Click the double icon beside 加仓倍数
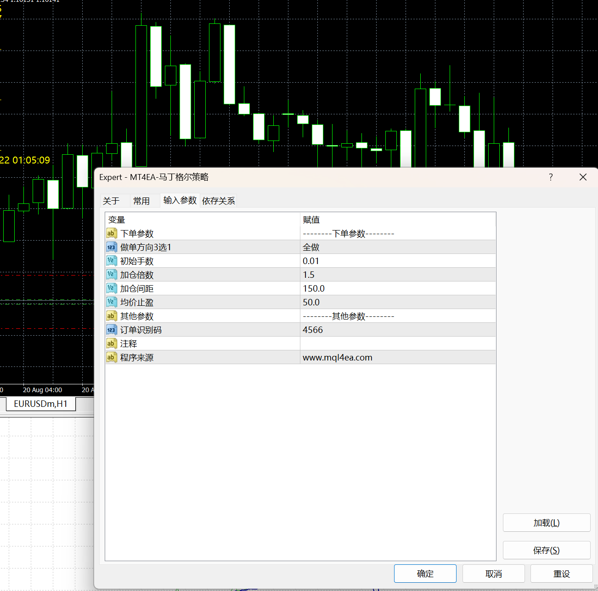 [111, 275]
